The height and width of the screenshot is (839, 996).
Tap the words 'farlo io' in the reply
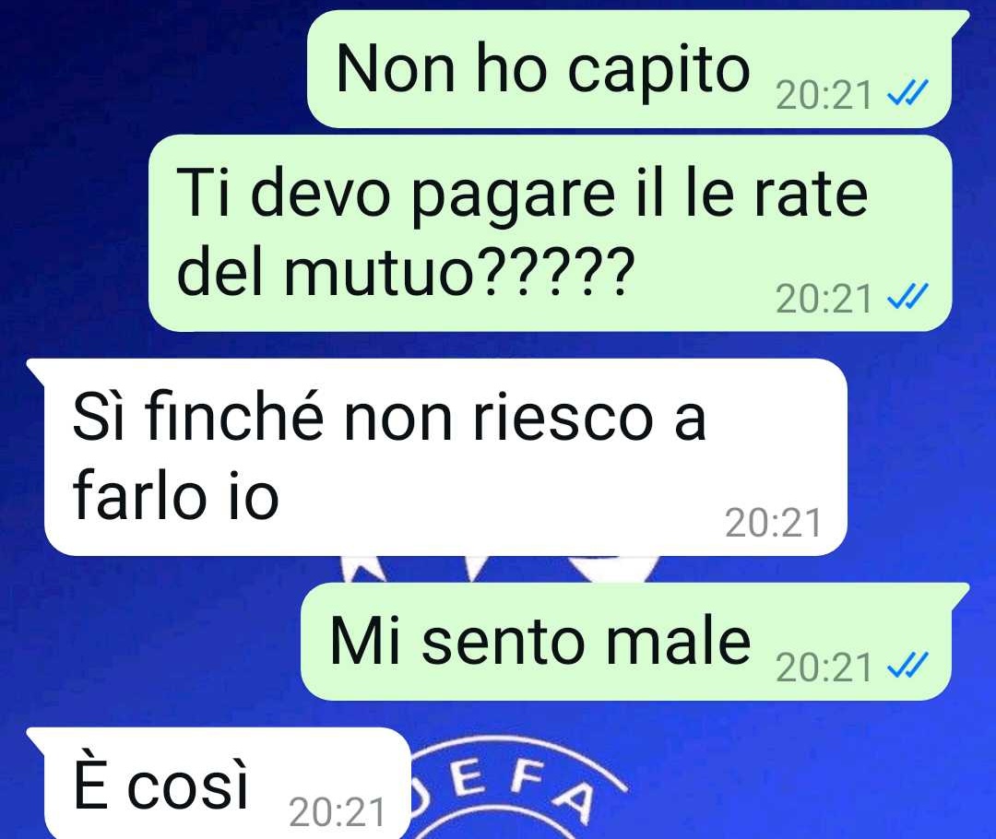[176, 493]
